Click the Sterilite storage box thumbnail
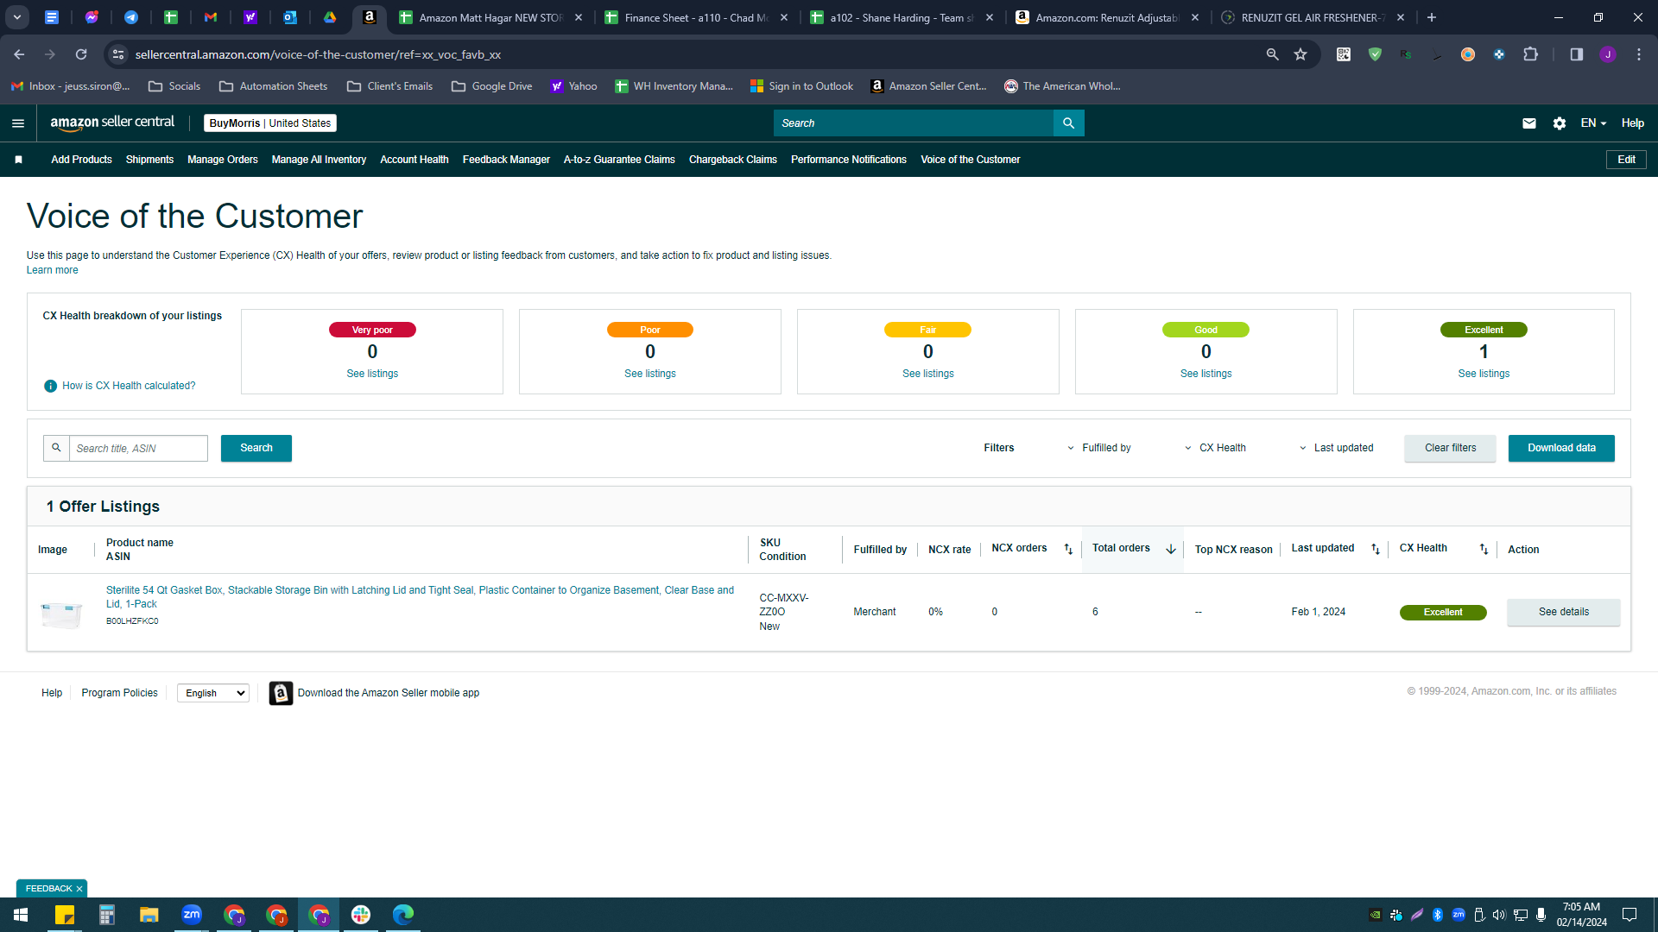This screenshot has height=932, width=1658. pyautogui.click(x=61, y=614)
